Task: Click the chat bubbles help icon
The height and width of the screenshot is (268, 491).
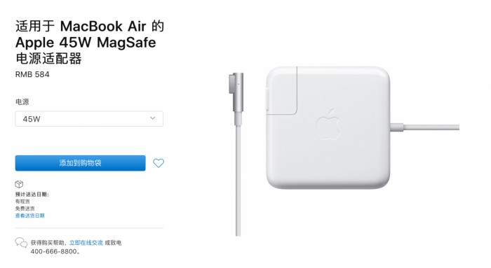Action: (21, 242)
